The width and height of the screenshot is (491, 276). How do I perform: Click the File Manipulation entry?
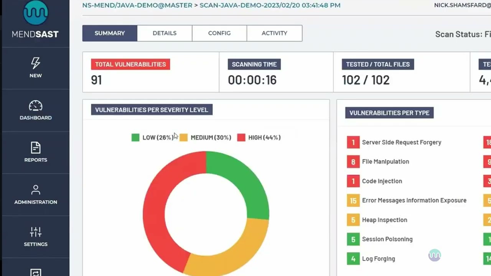tap(386, 162)
